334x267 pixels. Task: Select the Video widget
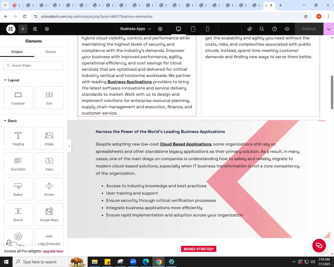point(49,163)
